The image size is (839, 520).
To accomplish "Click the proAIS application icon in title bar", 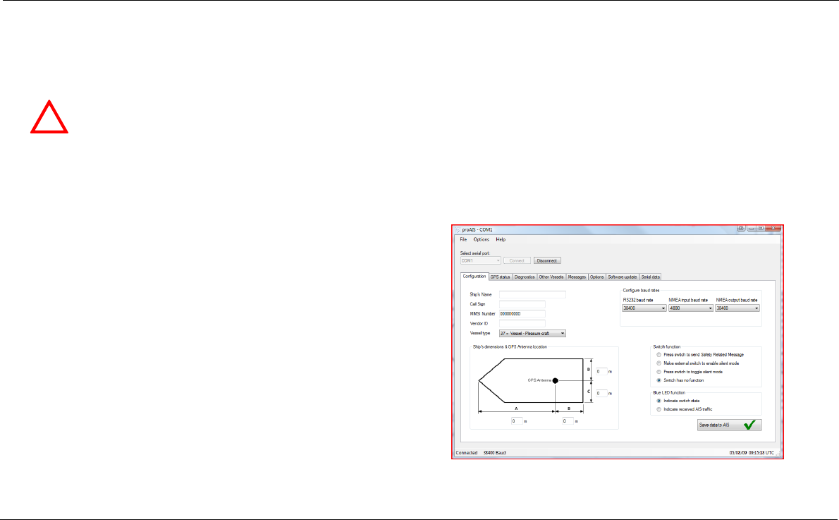I will (457, 230).
